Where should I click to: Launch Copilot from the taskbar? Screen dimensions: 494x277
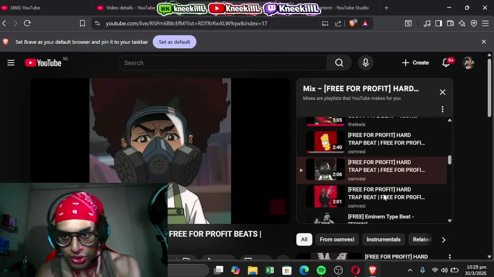pos(235,270)
